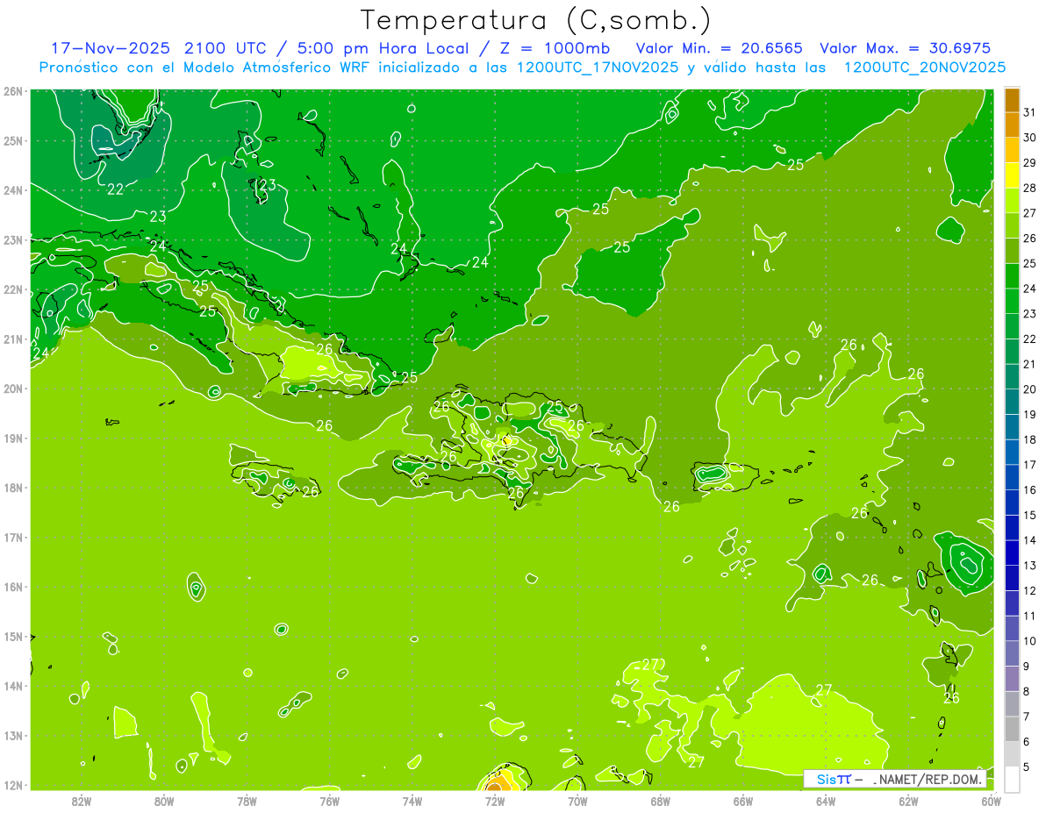Click the 80W longitude label
The image size is (1053, 813).
[x=164, y=802]
